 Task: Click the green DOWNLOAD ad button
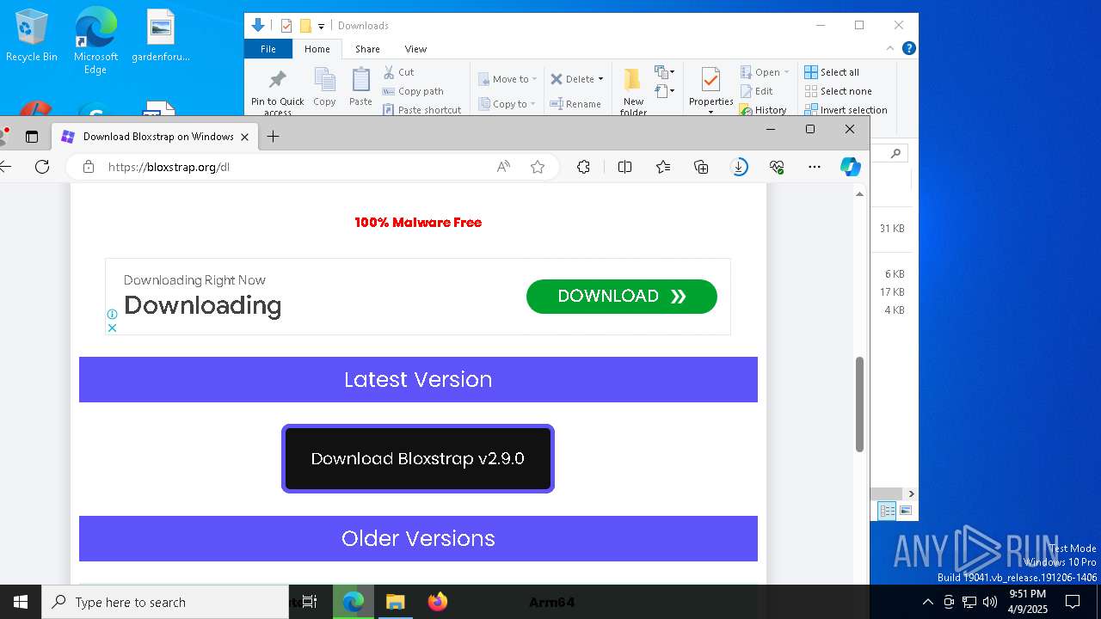(622, 297)
